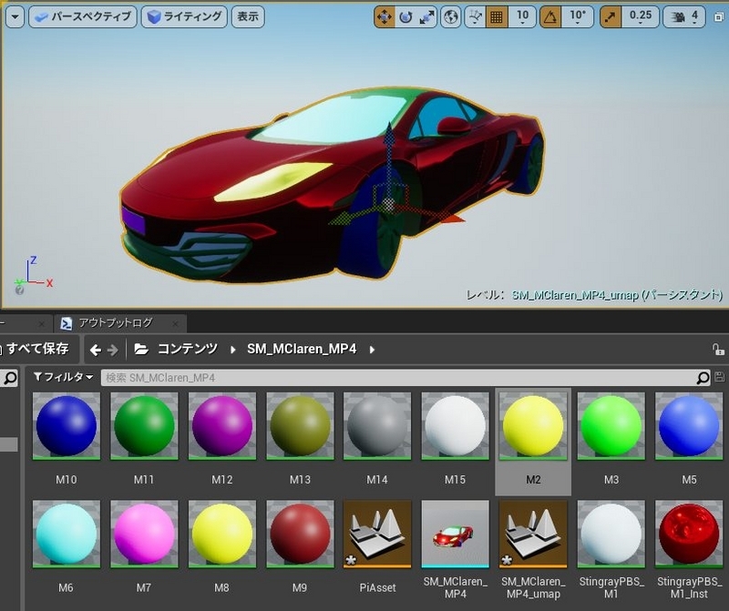
Task: Focus the asset search field
Action: 398,378
